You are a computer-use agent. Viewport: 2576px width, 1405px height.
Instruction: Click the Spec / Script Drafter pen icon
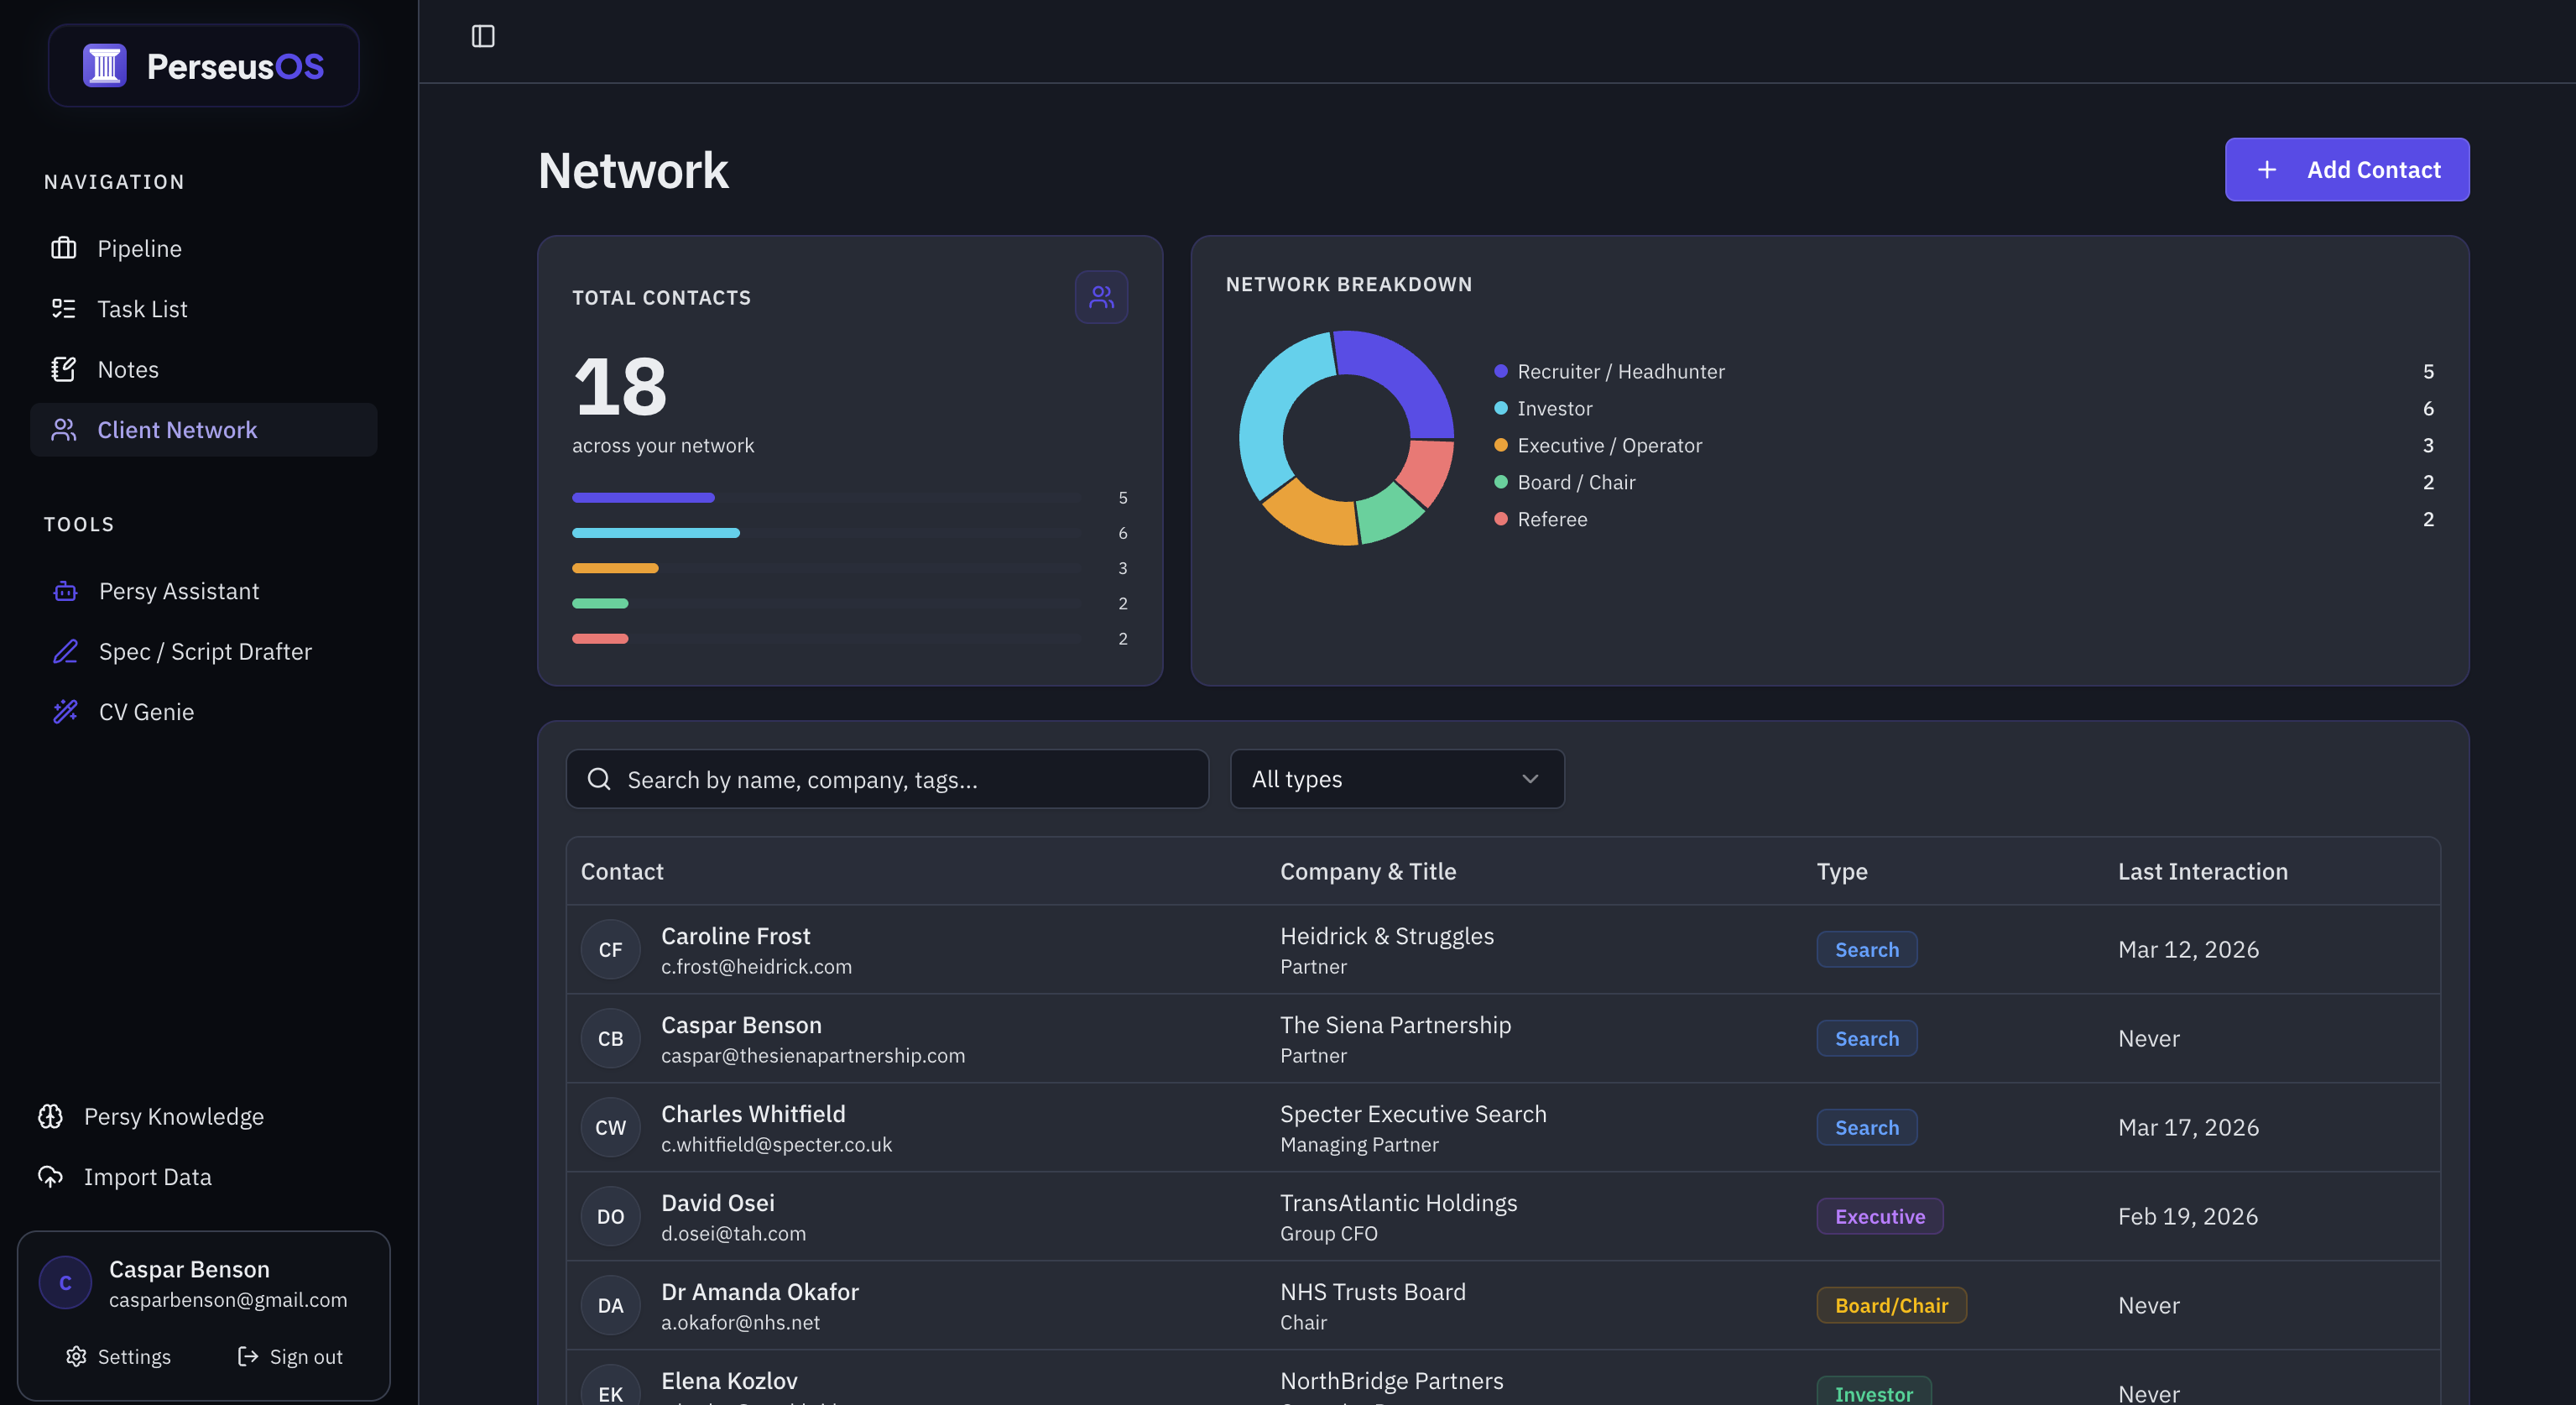65,652
